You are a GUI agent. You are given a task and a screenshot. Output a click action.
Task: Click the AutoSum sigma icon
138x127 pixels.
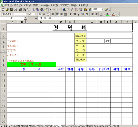68,10
